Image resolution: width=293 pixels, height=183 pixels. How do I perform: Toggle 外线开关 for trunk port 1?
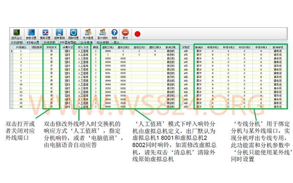point(52,51)
